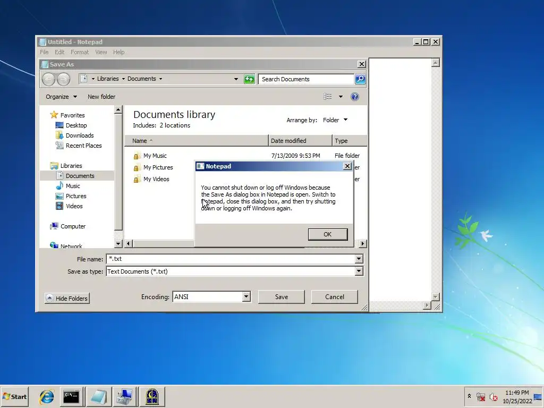Select Downloads in navigation pane
This screenshot has height=408, width=544.
80,135
